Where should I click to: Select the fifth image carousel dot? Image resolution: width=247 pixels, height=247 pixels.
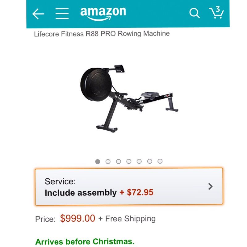[139, 161]
